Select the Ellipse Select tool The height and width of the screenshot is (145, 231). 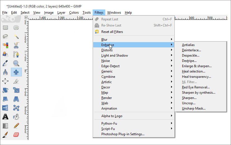coord(16,27)
